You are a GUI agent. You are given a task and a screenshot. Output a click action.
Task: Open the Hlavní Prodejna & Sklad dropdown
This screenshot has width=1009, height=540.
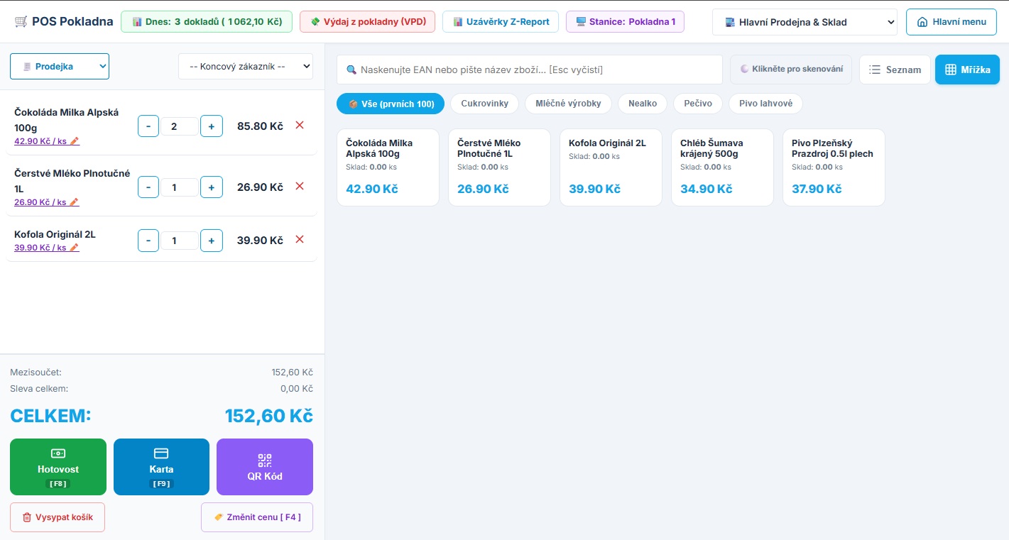805,22
